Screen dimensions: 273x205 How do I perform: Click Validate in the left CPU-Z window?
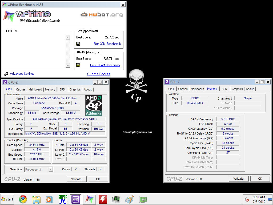[x=77, y=179]
